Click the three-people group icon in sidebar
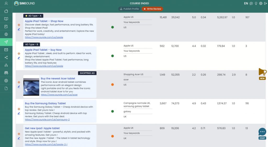The height and width of the screenshot is (147, 268). [6, 73]
